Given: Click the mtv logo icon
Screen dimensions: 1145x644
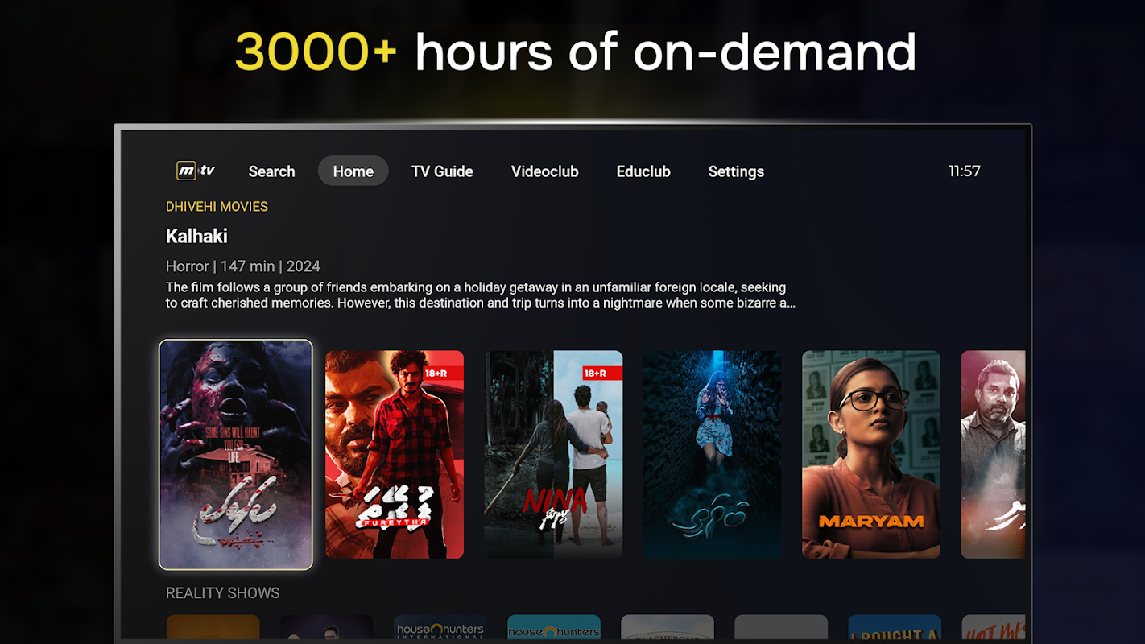Looking at the screenshot, I should click(x=196, y=171).
